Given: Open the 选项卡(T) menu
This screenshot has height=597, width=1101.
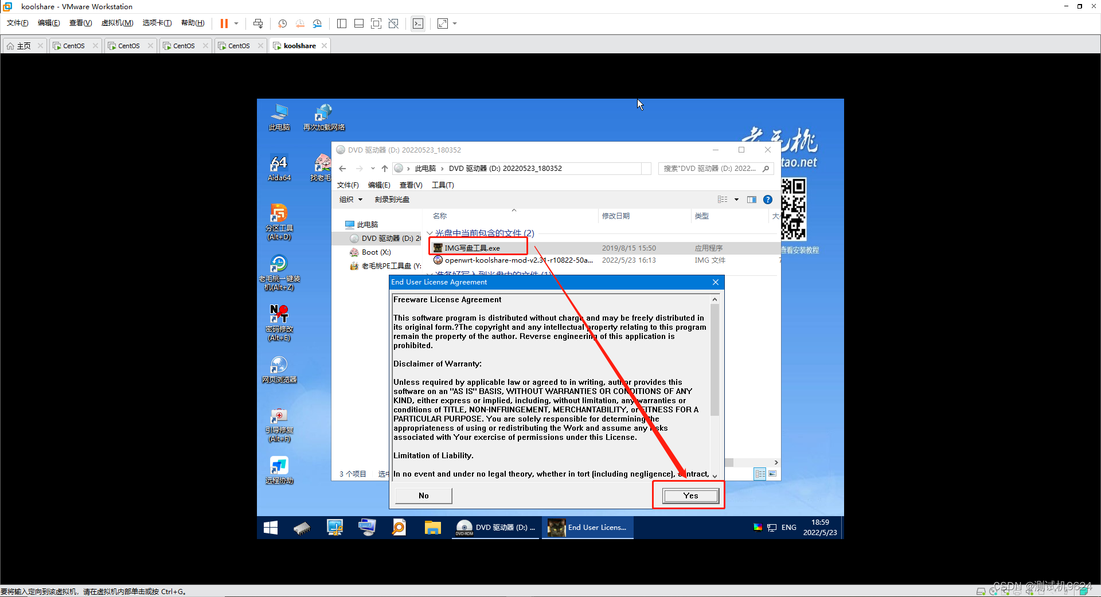Looking at the screenshot, I should tap(157, 23).
